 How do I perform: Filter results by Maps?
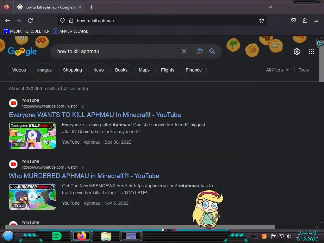click(144, 70)
